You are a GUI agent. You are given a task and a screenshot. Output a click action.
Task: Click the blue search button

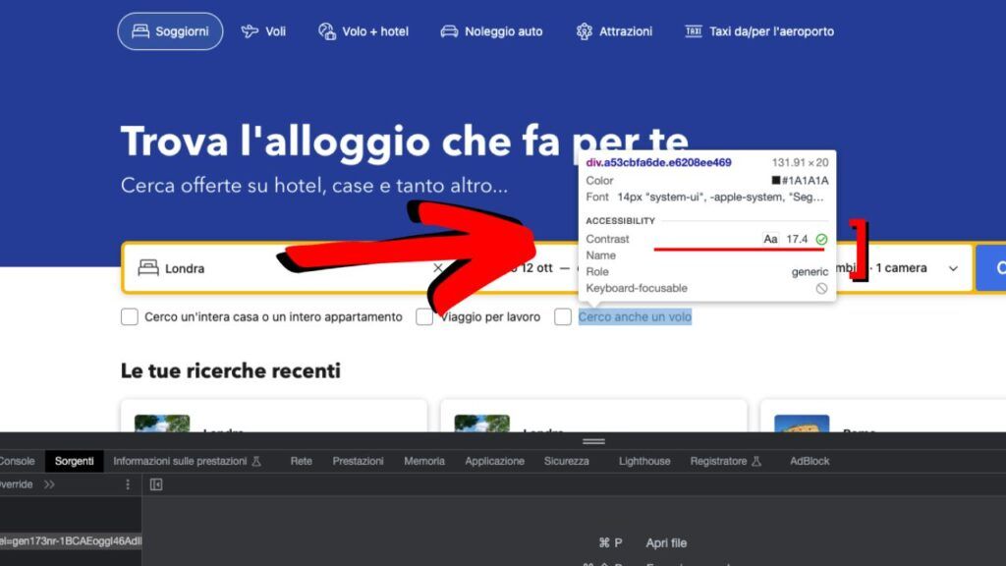[990, 268]
